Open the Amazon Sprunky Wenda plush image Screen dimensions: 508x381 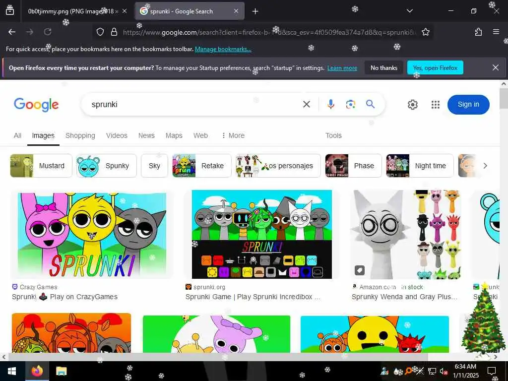[x=406, y=234]
